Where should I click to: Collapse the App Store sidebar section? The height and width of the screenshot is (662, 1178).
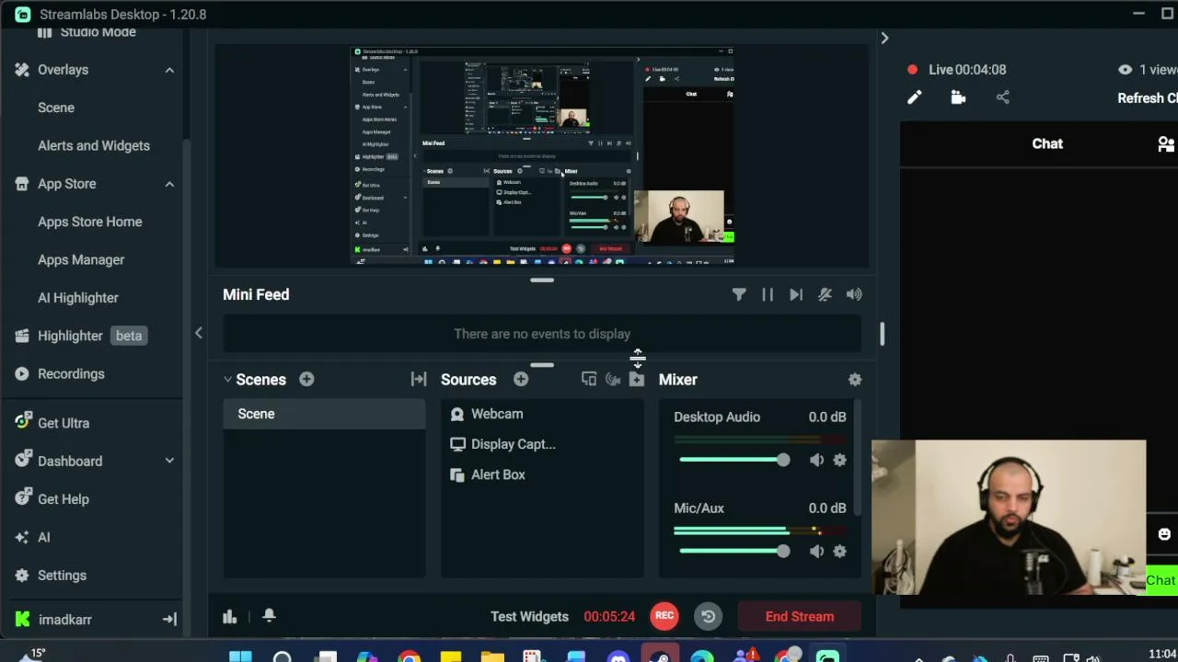[x=169, y=184]
